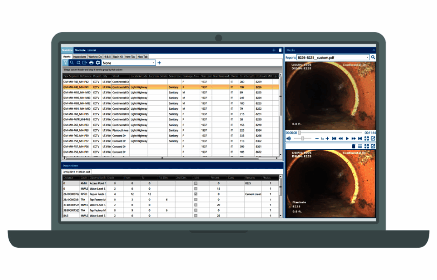Open the video in fullscreen mode
This screenshot has width=437, height=280.
(x=366, y=138)
